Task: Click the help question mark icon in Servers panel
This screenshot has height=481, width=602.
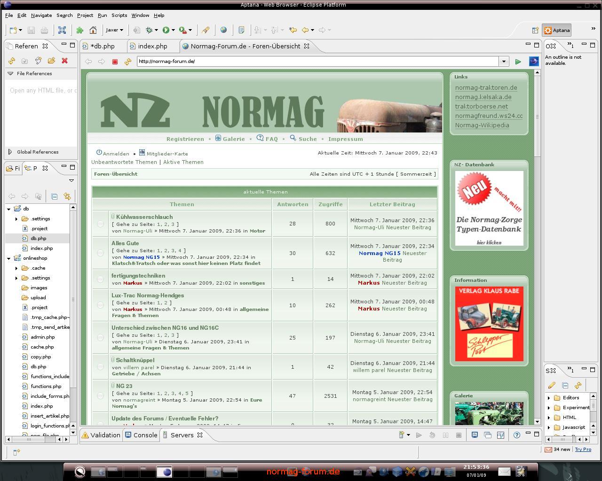Action: tap(516, 435)
